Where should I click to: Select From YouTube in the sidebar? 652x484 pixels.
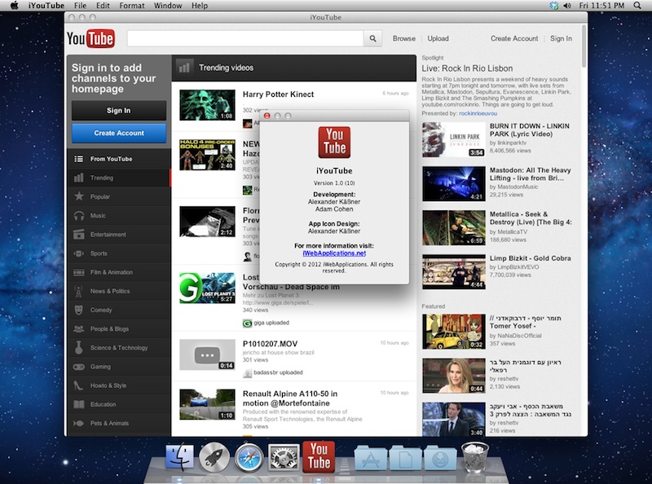pos(110,159)
